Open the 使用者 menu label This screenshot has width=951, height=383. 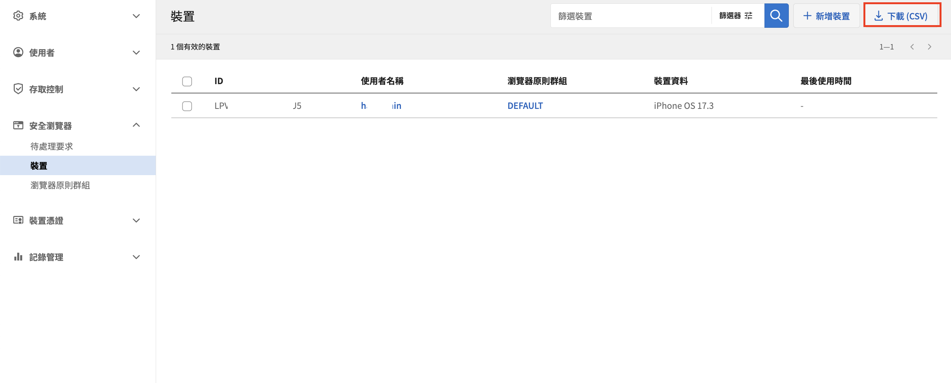click(x=42, y=53)
